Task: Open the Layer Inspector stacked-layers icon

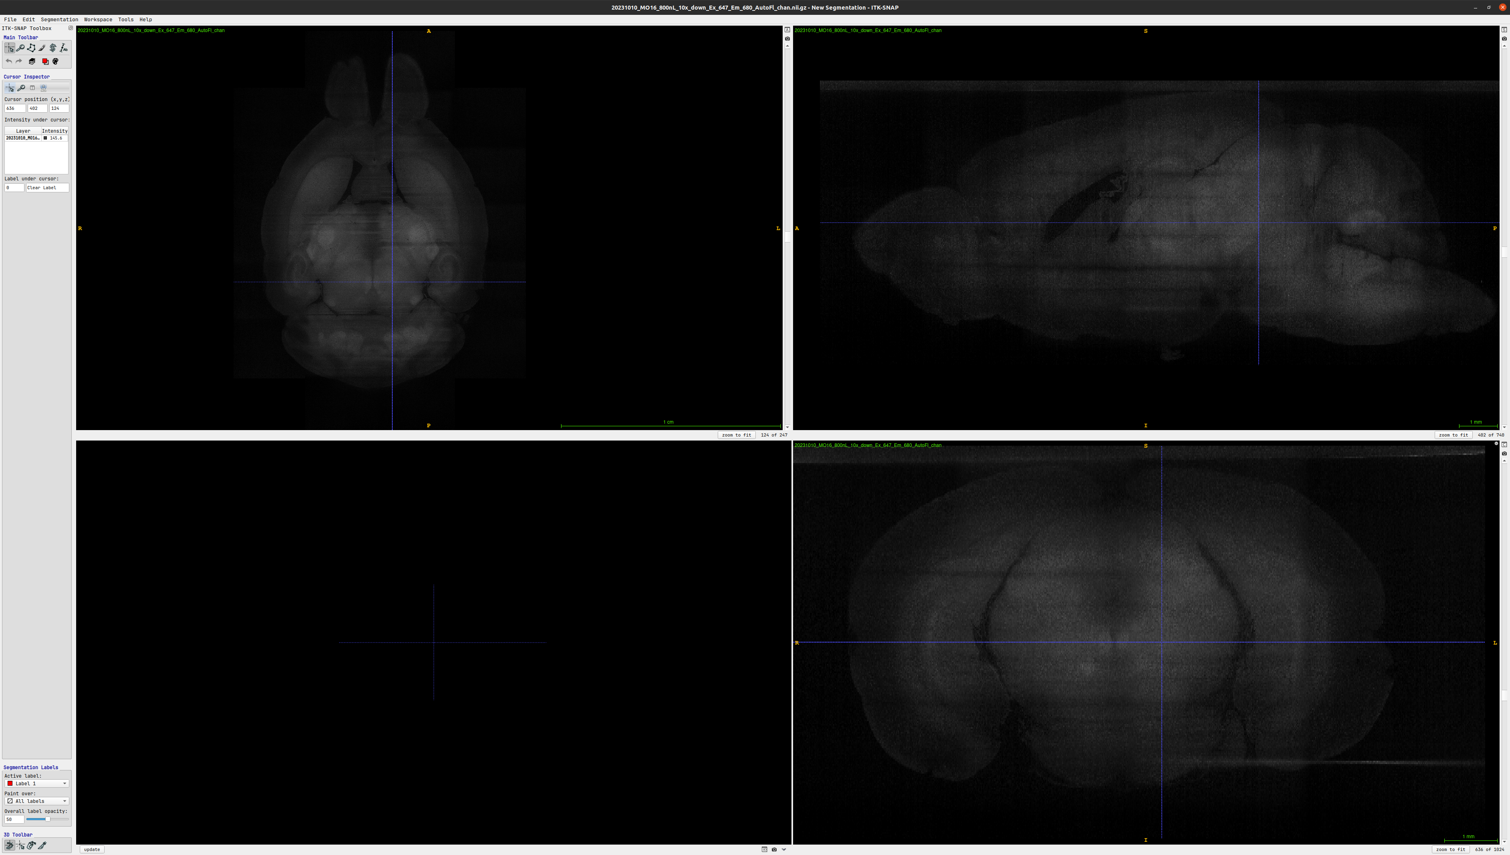Action: [x=32, y=61]
